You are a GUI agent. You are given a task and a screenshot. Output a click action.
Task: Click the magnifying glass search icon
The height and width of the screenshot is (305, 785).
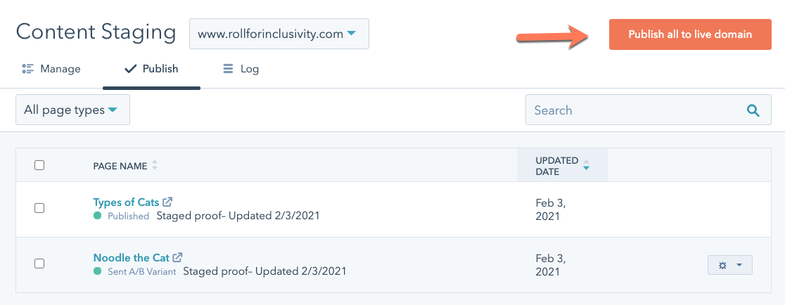[x=753, y=110]
